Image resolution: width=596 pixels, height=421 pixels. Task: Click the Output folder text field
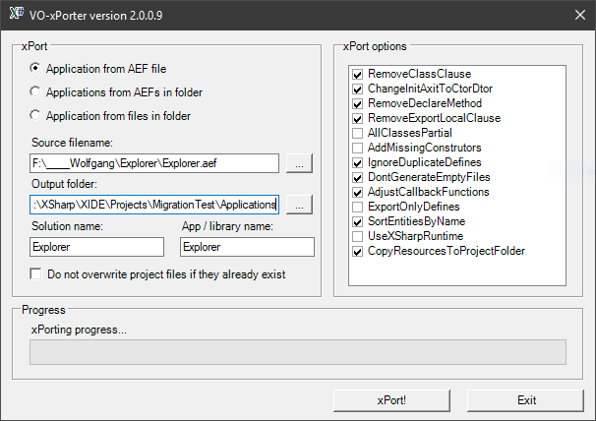153,205
